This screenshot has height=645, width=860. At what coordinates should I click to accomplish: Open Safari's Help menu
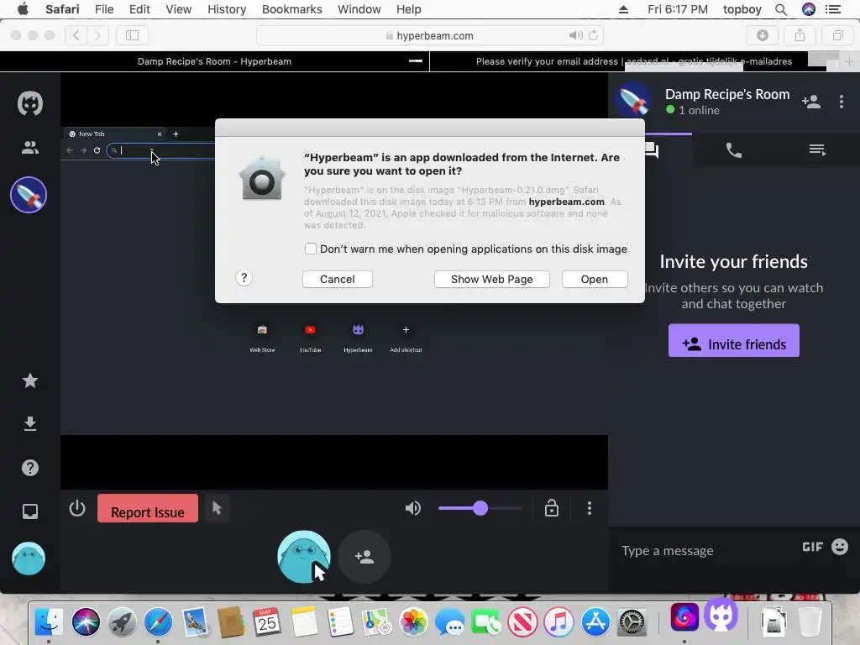click(x=409, y=9)
